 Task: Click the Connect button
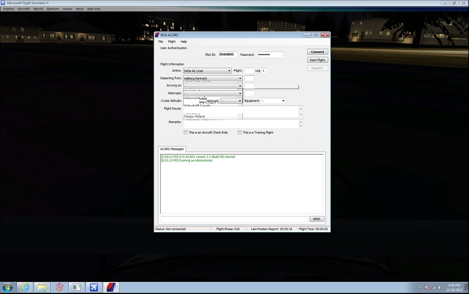(x=317, y=52)
